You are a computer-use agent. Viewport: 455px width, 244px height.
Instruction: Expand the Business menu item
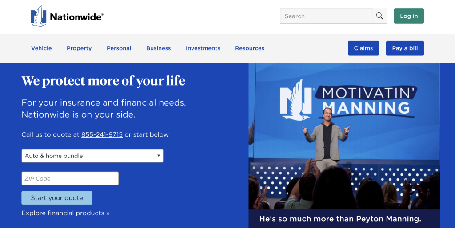click(158, 48)
